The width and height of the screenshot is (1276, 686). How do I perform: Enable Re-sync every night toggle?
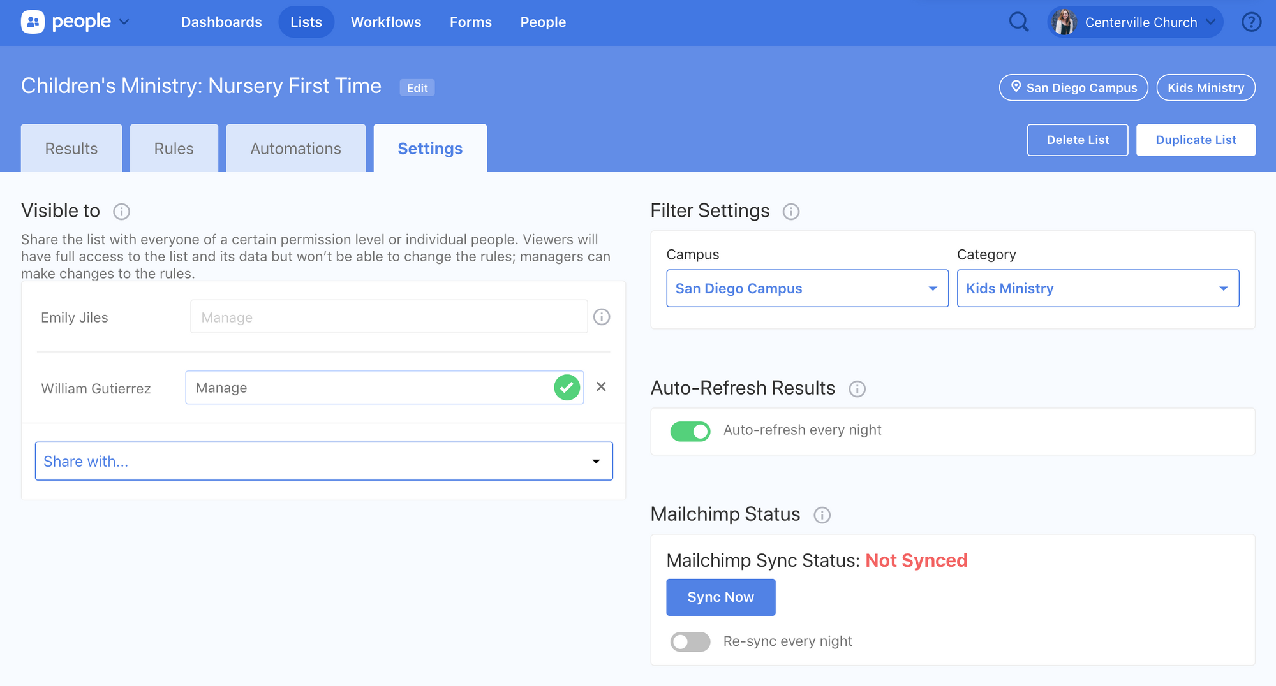click(x=690, y=641)
